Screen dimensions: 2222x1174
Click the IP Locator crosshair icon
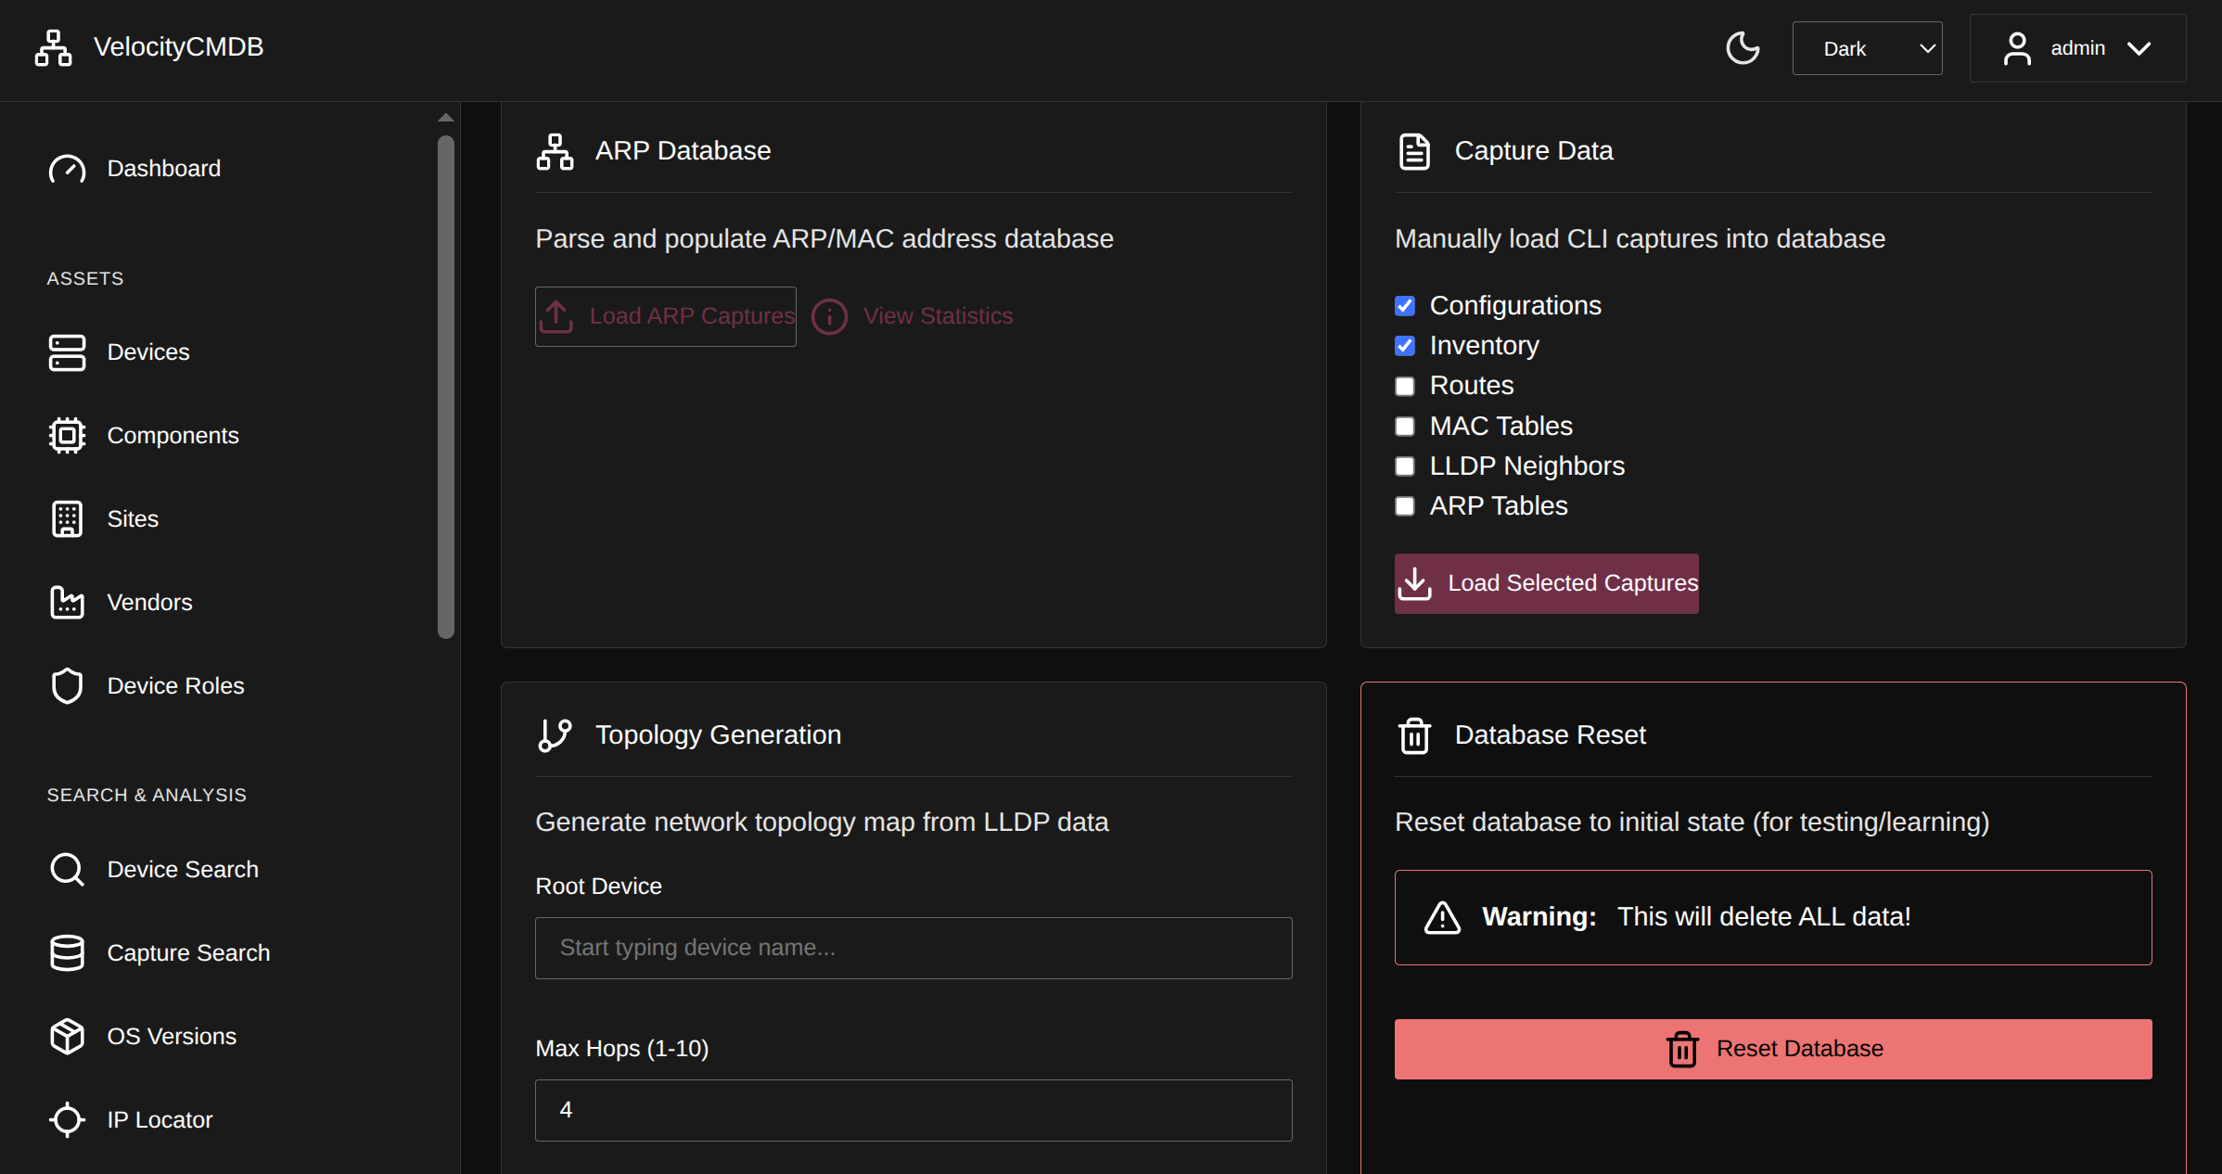click(x=67, y=1120)
